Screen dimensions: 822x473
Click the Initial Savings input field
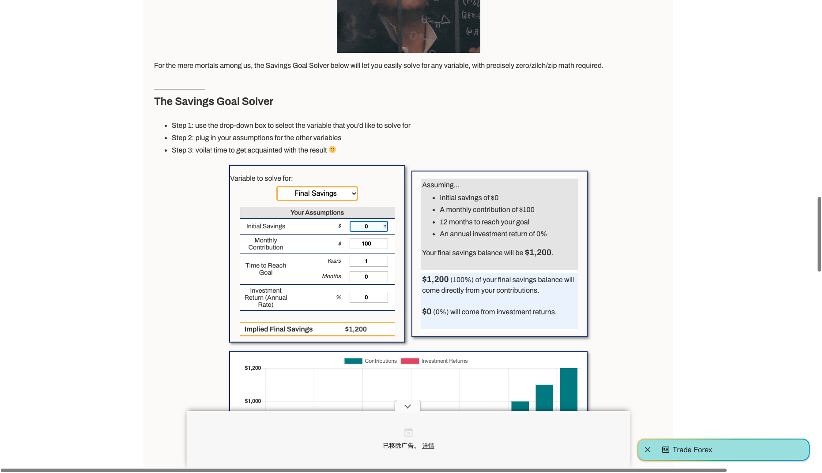(369, 226)
